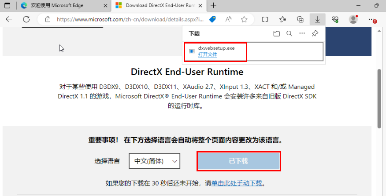Open the Collections panel
The width and height of the screenshot is (386, 196).
point(300,19)
